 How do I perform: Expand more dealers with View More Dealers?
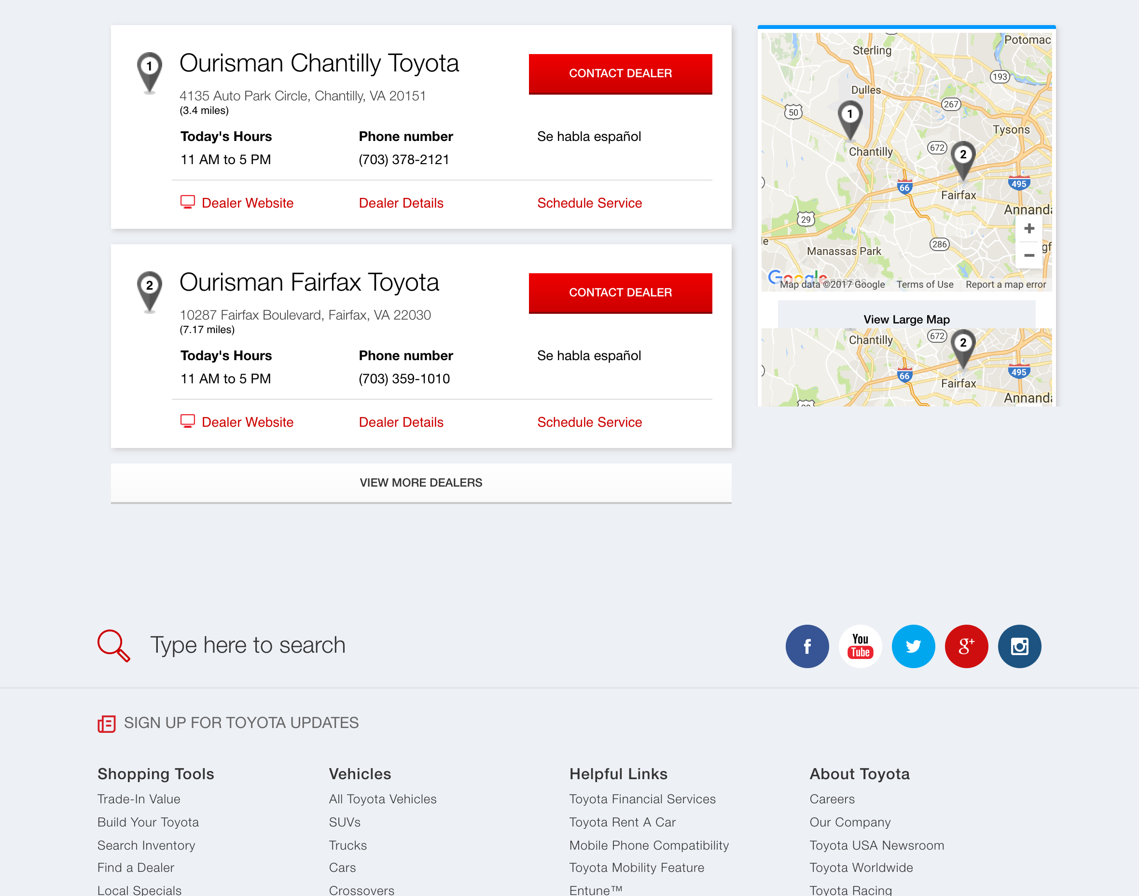tap(420, 482)
